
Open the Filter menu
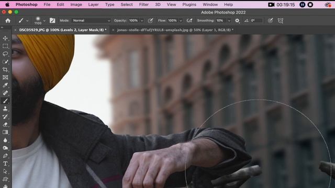(x=144, y=5)
